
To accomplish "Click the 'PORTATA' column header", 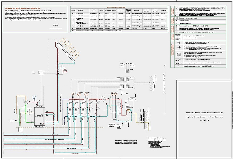I will pos(101,10).
